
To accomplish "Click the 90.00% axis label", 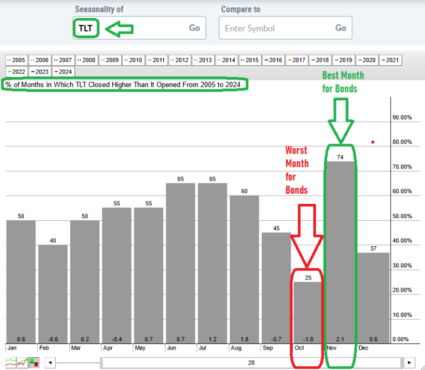I will pyautogui.click(x=402, y=118).
